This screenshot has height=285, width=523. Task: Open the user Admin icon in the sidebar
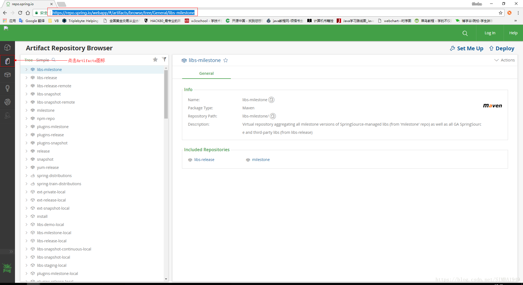[7, 116]
